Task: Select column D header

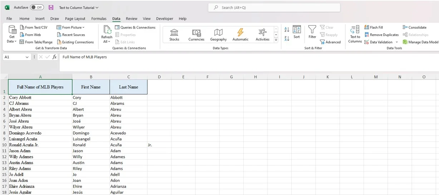Action: pyautogui.click(x=159, y=77)
